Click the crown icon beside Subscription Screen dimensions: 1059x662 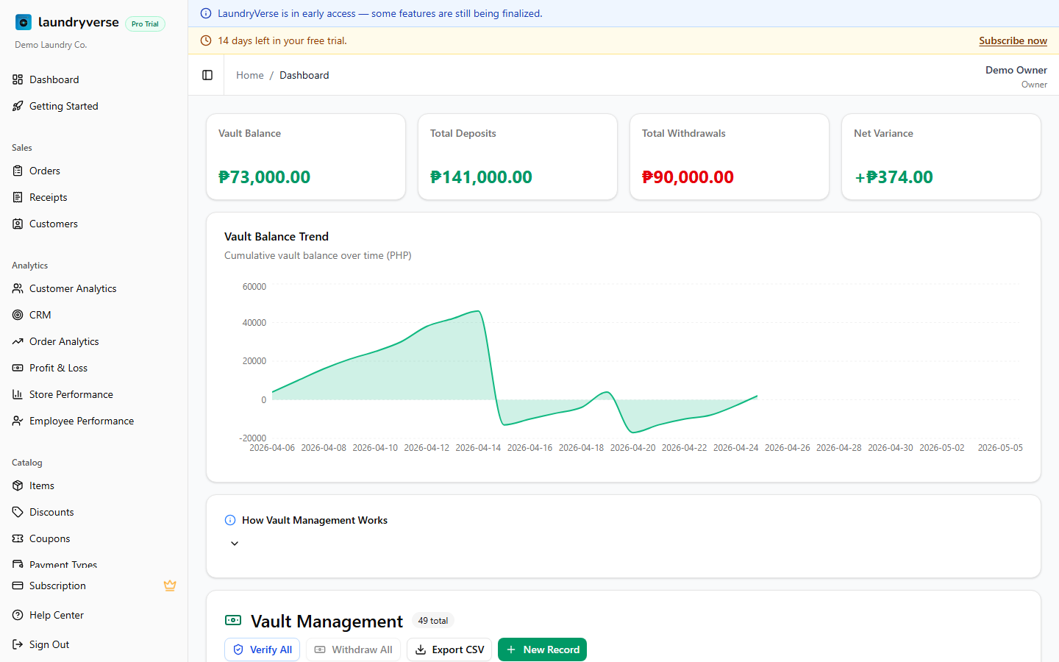coord(170,586)
